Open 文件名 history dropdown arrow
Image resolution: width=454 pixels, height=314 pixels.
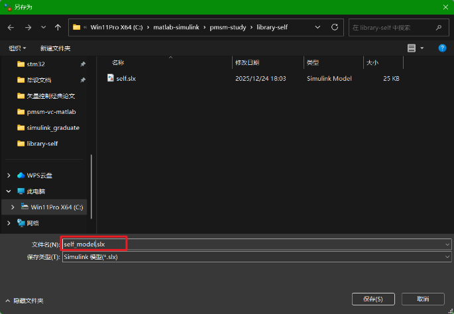447,244
